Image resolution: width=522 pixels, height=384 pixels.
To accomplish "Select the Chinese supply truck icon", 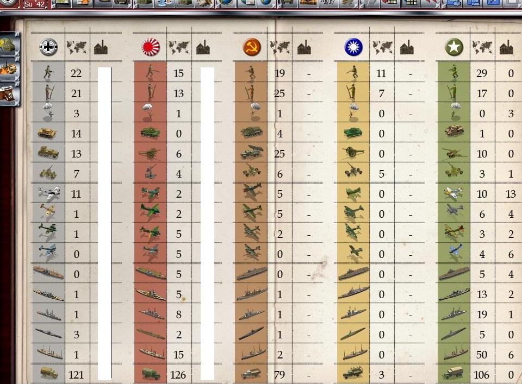I will 352,373.
